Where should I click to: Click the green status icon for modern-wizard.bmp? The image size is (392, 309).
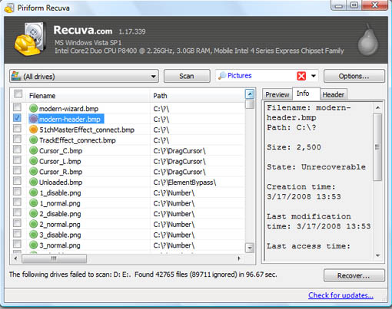[33, 108]
